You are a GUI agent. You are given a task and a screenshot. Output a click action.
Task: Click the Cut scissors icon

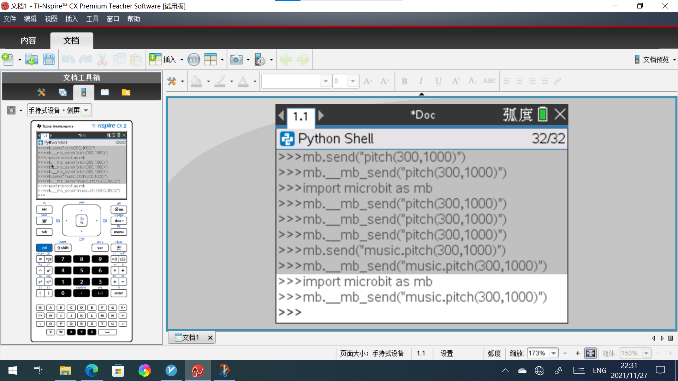pyautogui.click(x=102, y=60)
